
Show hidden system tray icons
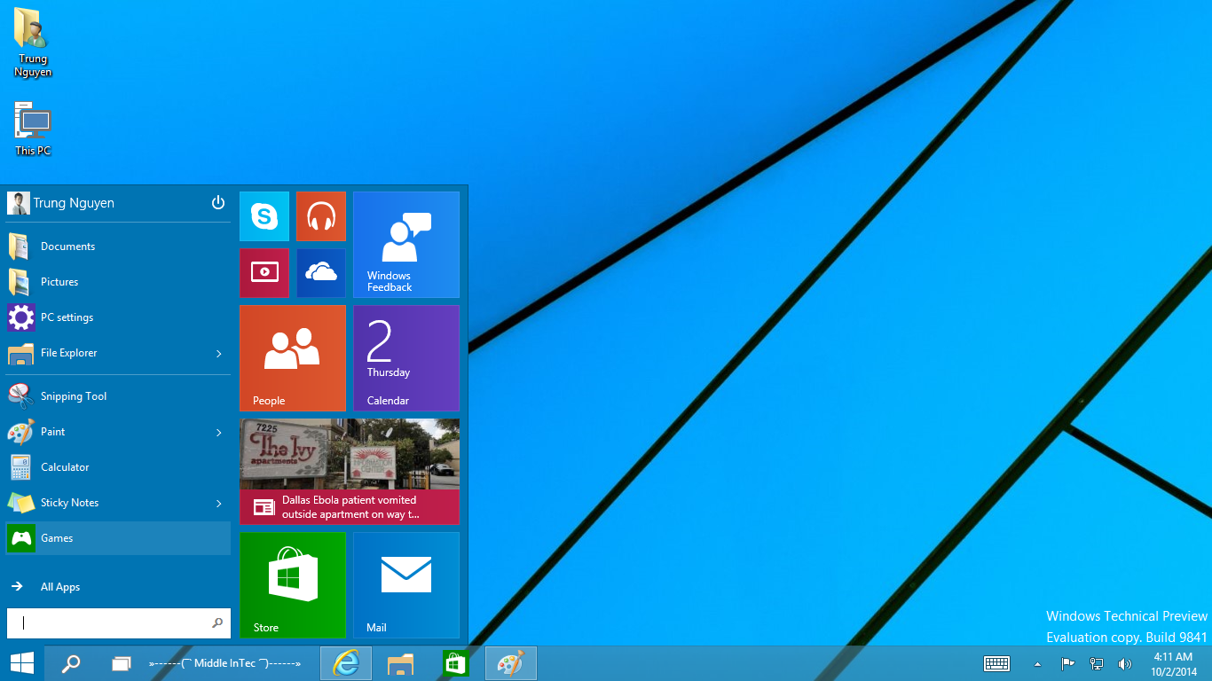coord(1037,663)
